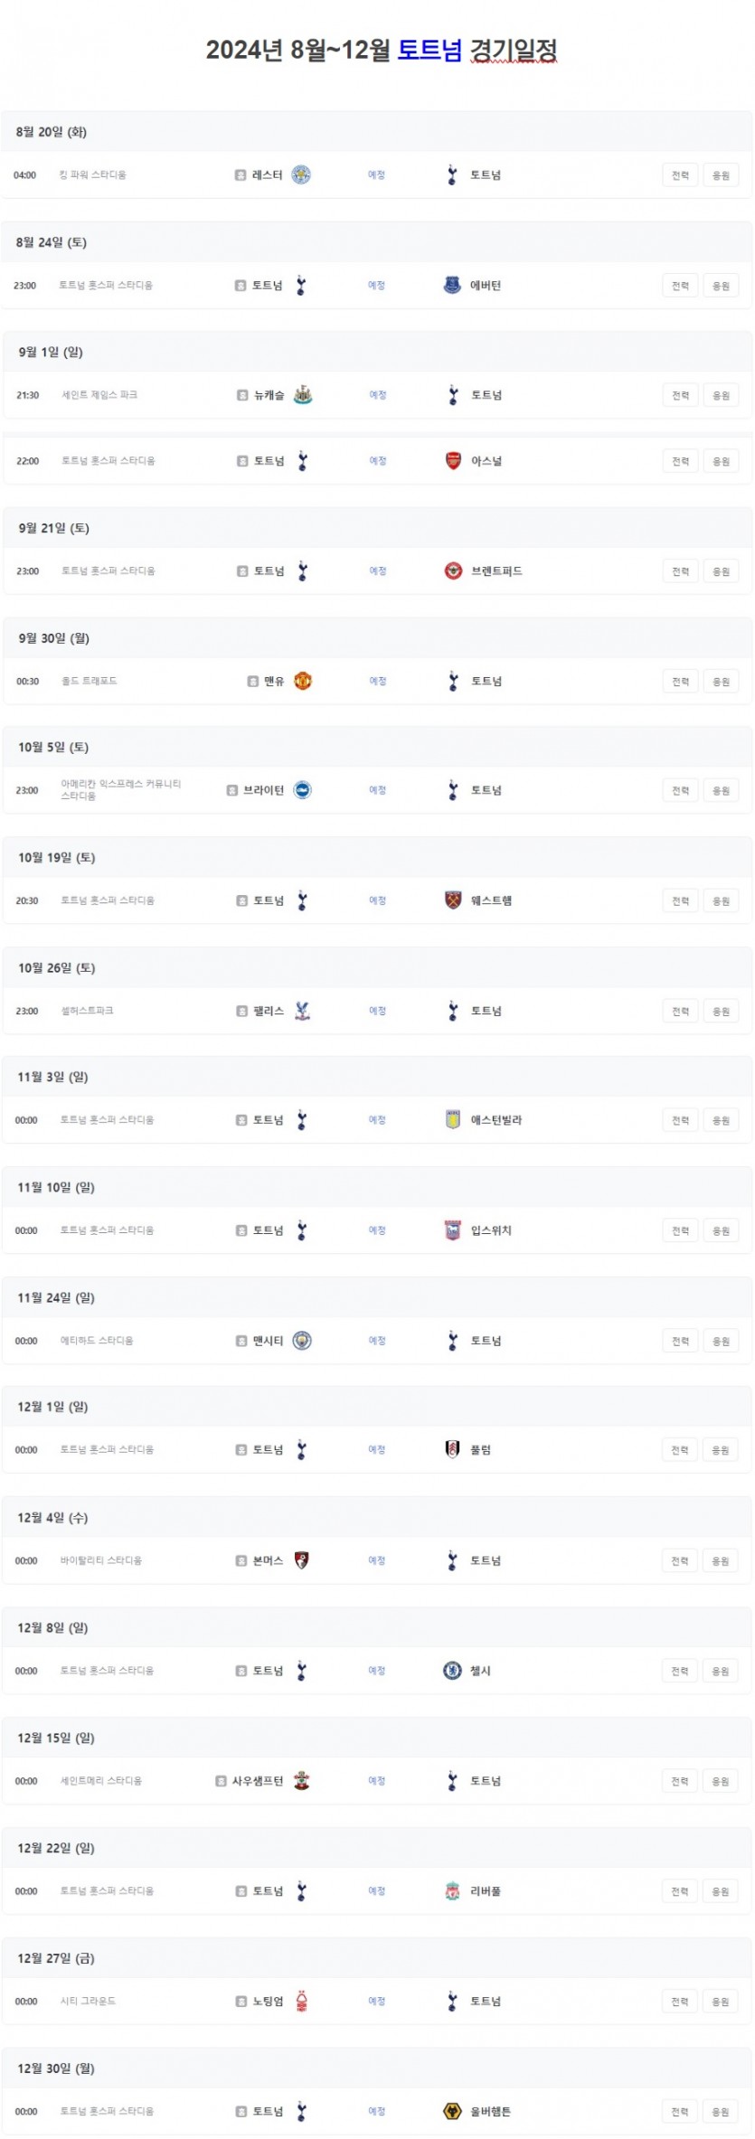
Task: Open the 토트넘 link in the page title
Action: click(x=429, y=50)
